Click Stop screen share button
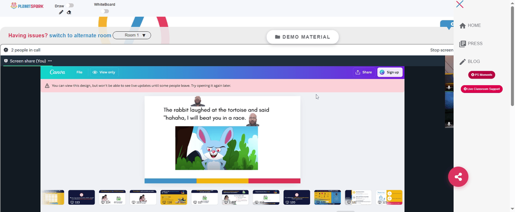Image resolution: width=515 pixels, height=212 pixels. (442, 50)
